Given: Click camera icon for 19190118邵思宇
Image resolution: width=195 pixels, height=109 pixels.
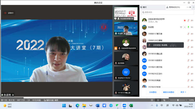Looking at the screenshot, I should (x=192, y=60).
